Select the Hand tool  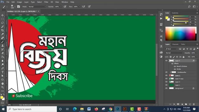coord(2,83)
